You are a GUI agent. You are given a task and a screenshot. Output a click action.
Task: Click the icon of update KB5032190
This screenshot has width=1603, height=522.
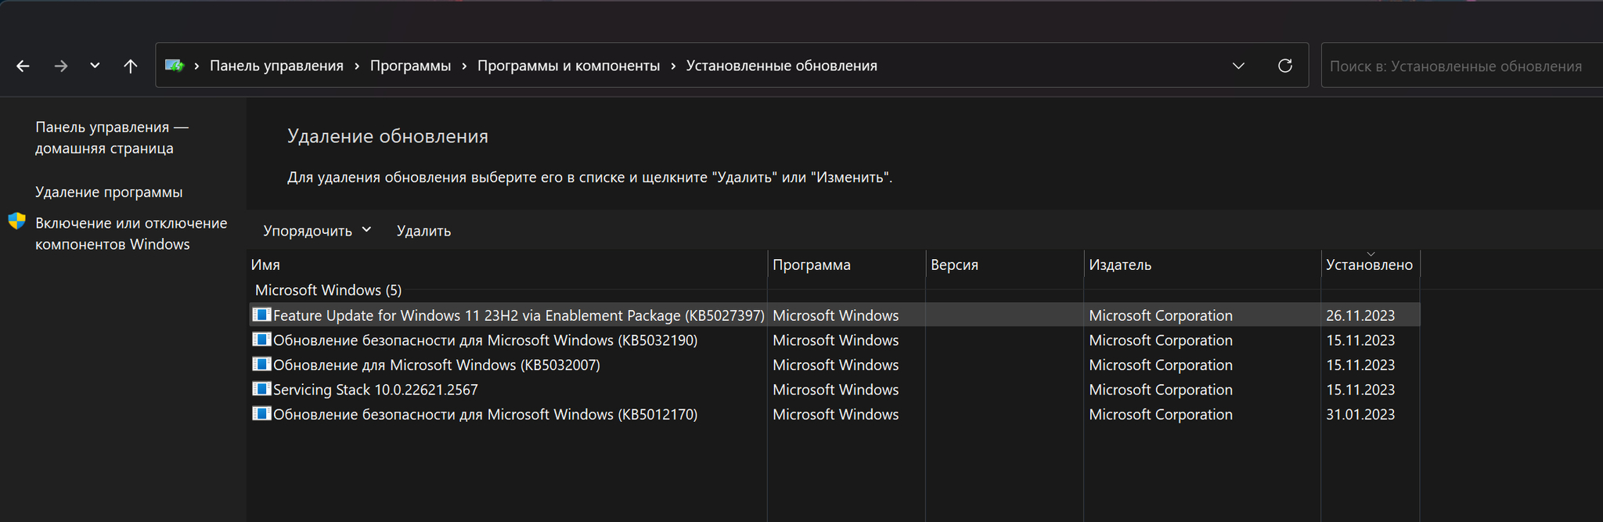pos(261,340)
